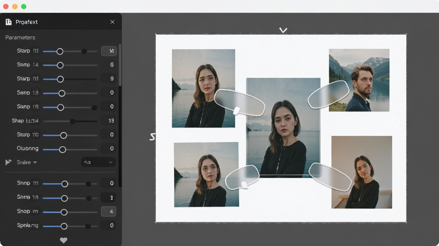Click the dark marker on the Sknp slider
This screenshot has height=246, width=439.
pyautogui.click(x=94, y=108)
